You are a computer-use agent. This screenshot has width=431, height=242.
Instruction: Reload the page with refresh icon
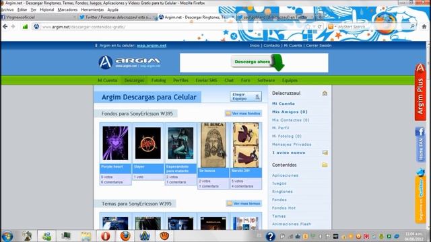319,27
